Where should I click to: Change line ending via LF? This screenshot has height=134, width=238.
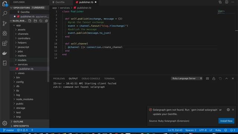211,130
